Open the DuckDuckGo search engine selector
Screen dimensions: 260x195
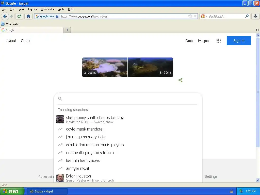204,16
